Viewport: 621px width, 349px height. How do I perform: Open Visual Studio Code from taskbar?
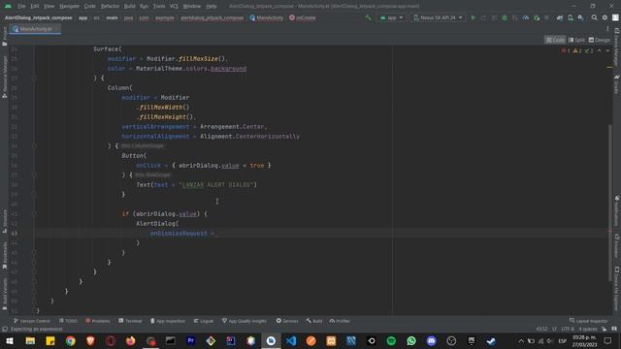pos(291,341)
